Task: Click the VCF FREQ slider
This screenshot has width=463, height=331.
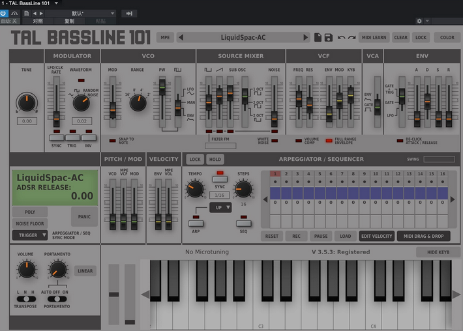Action: 299,102
